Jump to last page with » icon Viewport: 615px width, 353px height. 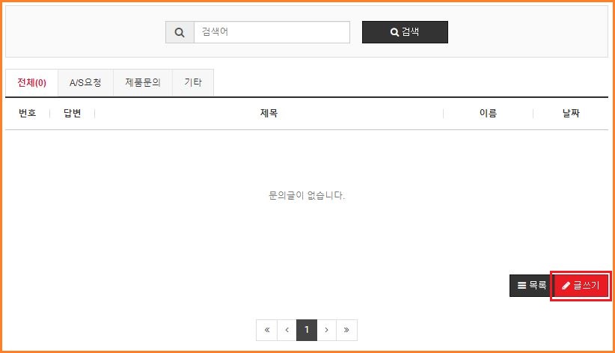coord(346,330)
